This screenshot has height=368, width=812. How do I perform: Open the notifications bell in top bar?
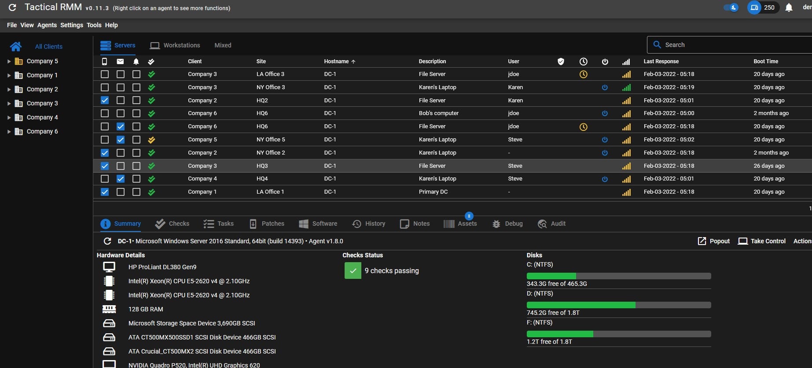click(x=789, y=7)
